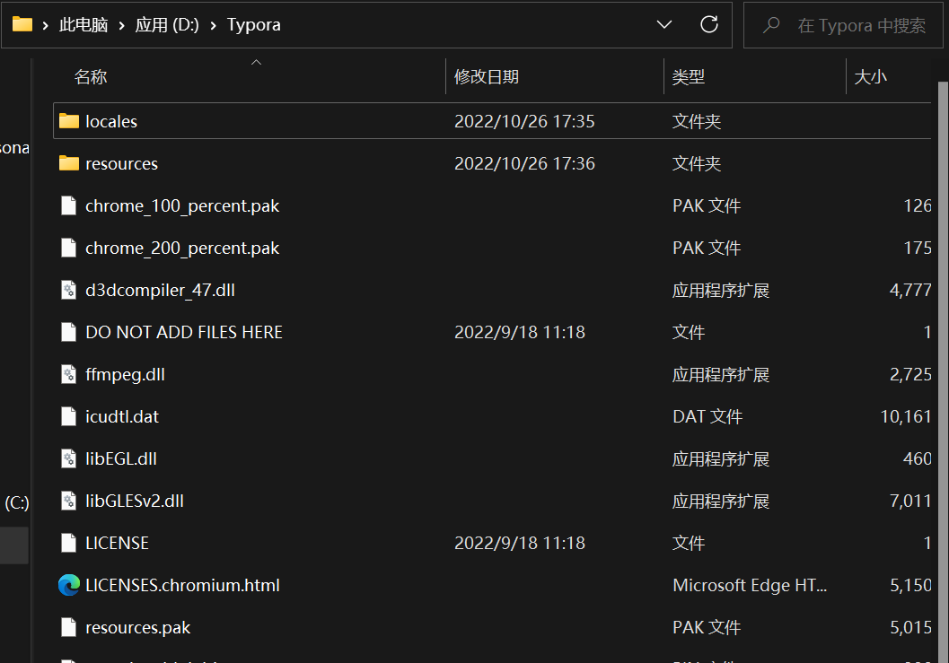Click Typora in the breadcrumb path
Screen dimensions: 949x663
(x=253, y=25)
